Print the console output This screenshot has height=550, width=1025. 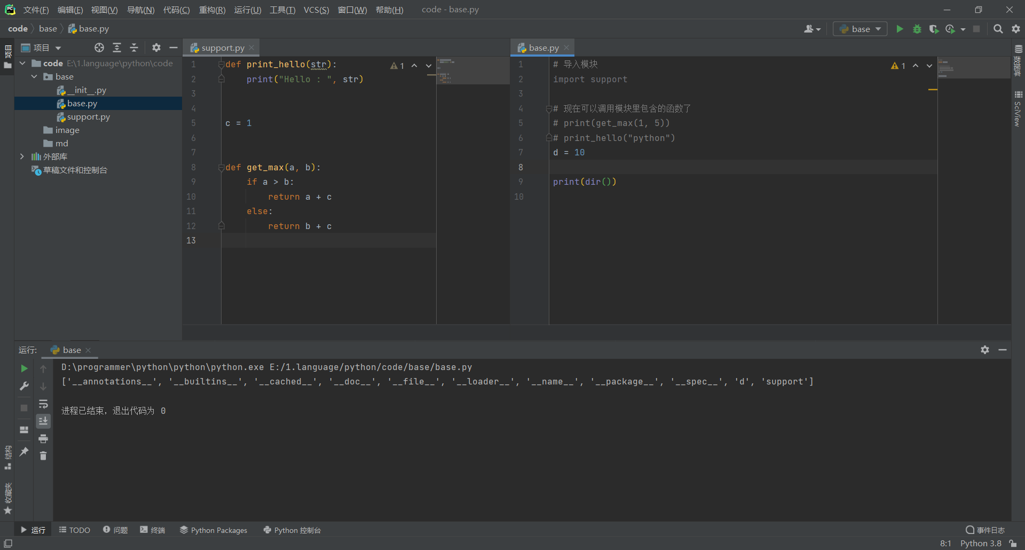[43, 439]
